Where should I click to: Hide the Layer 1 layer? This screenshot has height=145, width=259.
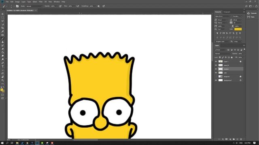(216, 62)
